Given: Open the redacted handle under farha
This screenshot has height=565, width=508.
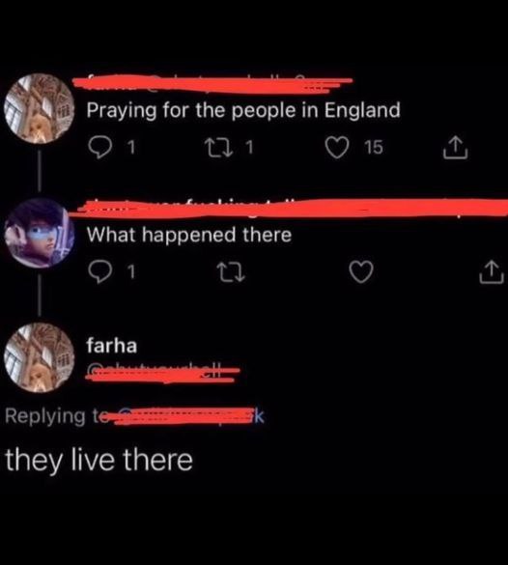Looking at the screenshot, I should [163, 374].
